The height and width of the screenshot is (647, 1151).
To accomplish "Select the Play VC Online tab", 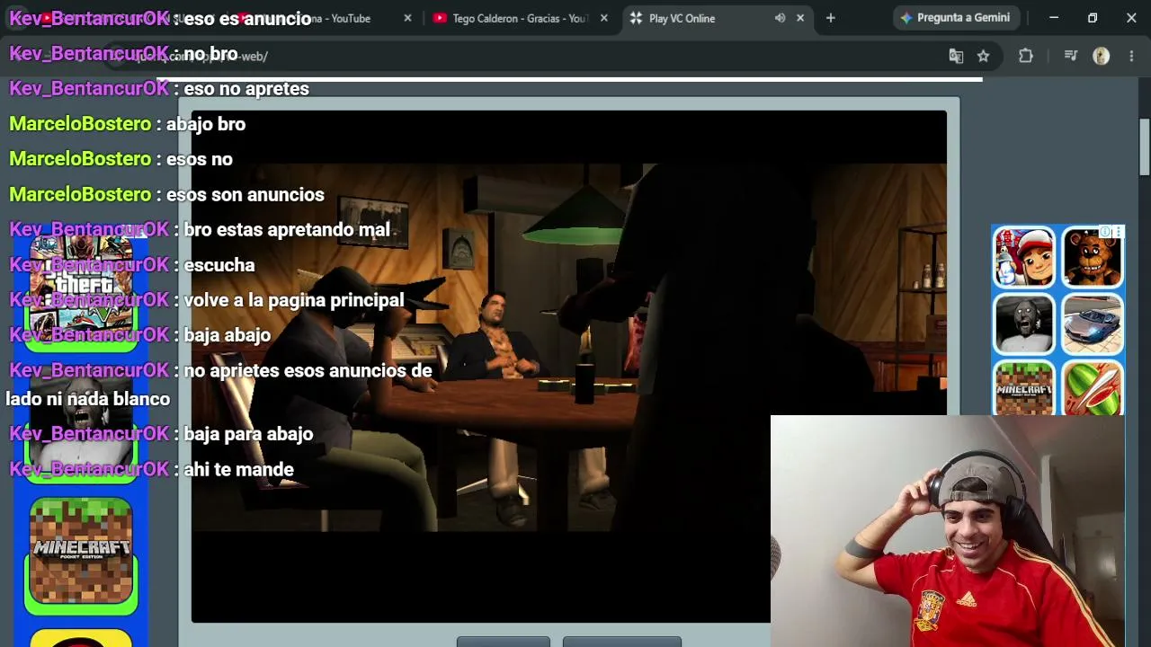I will tap(682, 18).
